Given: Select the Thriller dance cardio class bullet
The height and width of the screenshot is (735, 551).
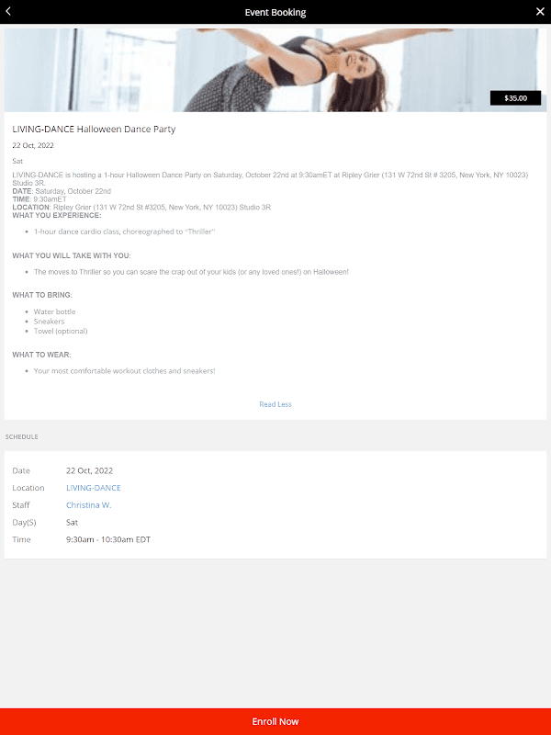Looking at the screenshot, I should (x=124, y=232).
